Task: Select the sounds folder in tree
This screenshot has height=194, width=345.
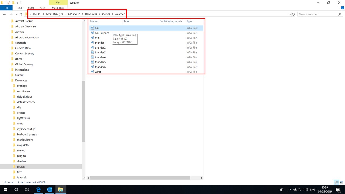Action: 21,167
